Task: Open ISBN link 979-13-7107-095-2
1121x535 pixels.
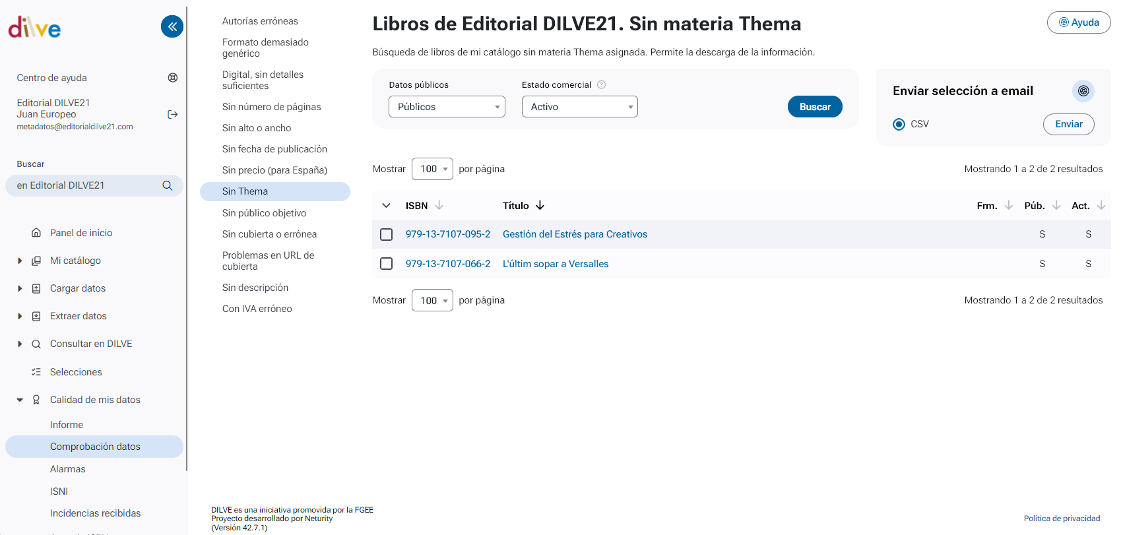Action: coord(448,234)
